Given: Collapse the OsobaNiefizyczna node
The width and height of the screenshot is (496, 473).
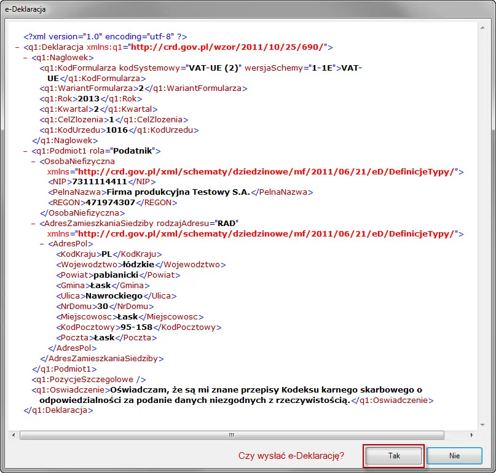Looking at the screenshot, I should tap(33, 162).
